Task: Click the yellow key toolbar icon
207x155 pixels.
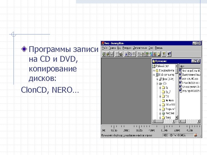Action: (164, 54)
